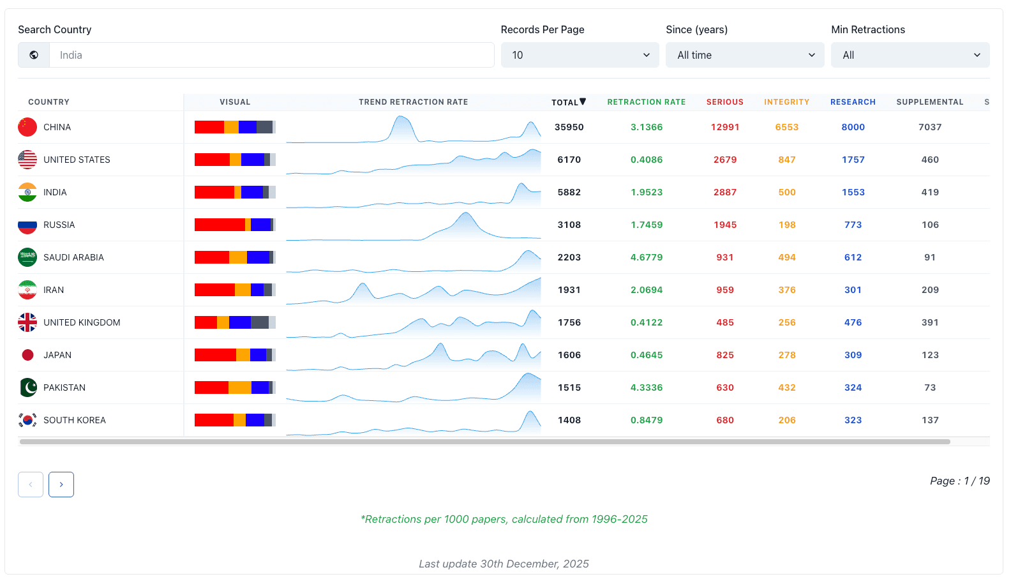Click China's stacked color bar visual
This screenshot has width=1011, height=579.
click(235, 127)
